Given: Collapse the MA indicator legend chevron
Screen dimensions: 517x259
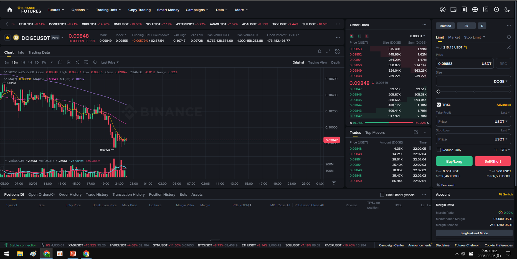Looking at the screenshot, I should 6,79.
